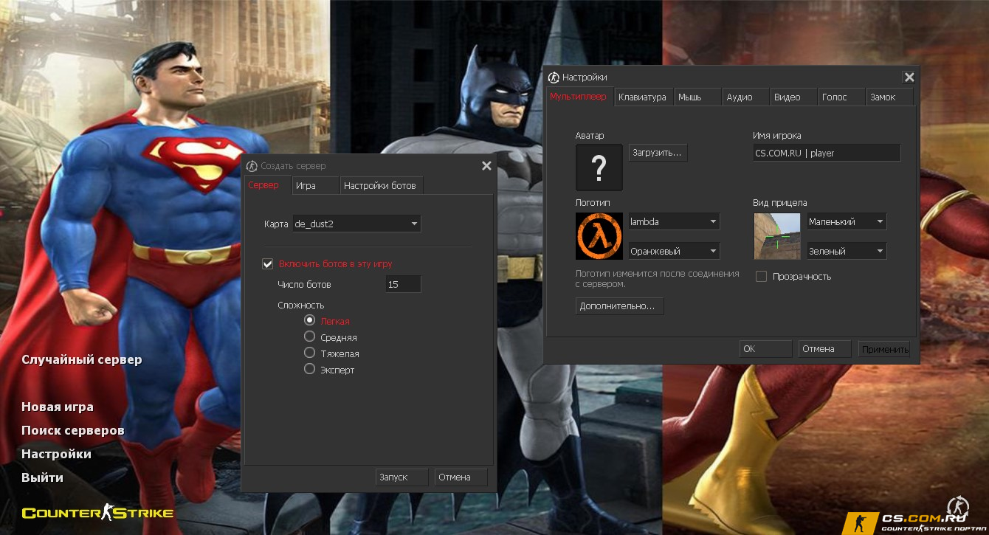989x535 pixels.
Task: Select Средняя difficulty
Action: click(310, 337)
